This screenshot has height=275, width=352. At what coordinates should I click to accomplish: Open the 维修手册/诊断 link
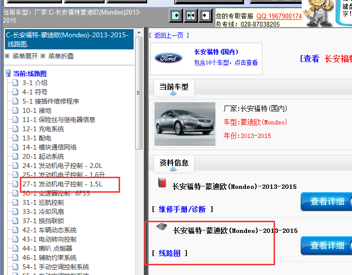click(x=182, y=209)
